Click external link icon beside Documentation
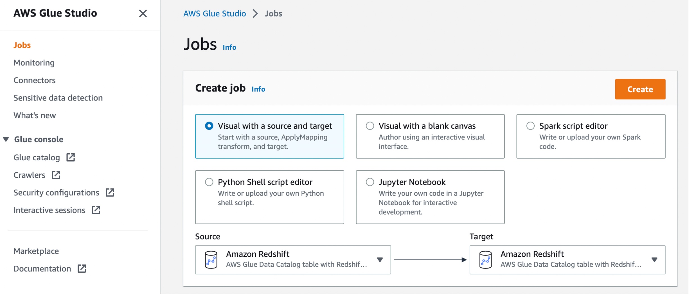 [82, 268]
